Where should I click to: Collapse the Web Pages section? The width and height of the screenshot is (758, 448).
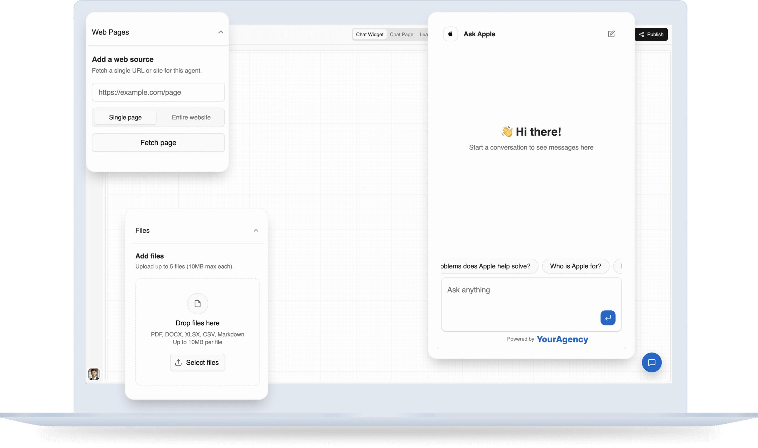tap(221, 32)
